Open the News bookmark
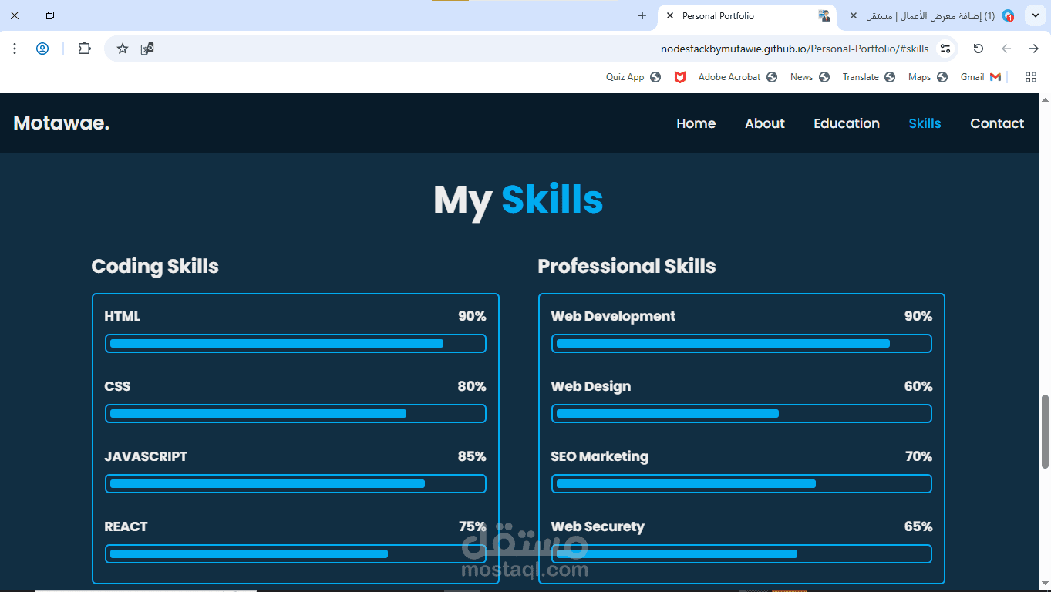1051x592 pixels. tap(810, 77)
